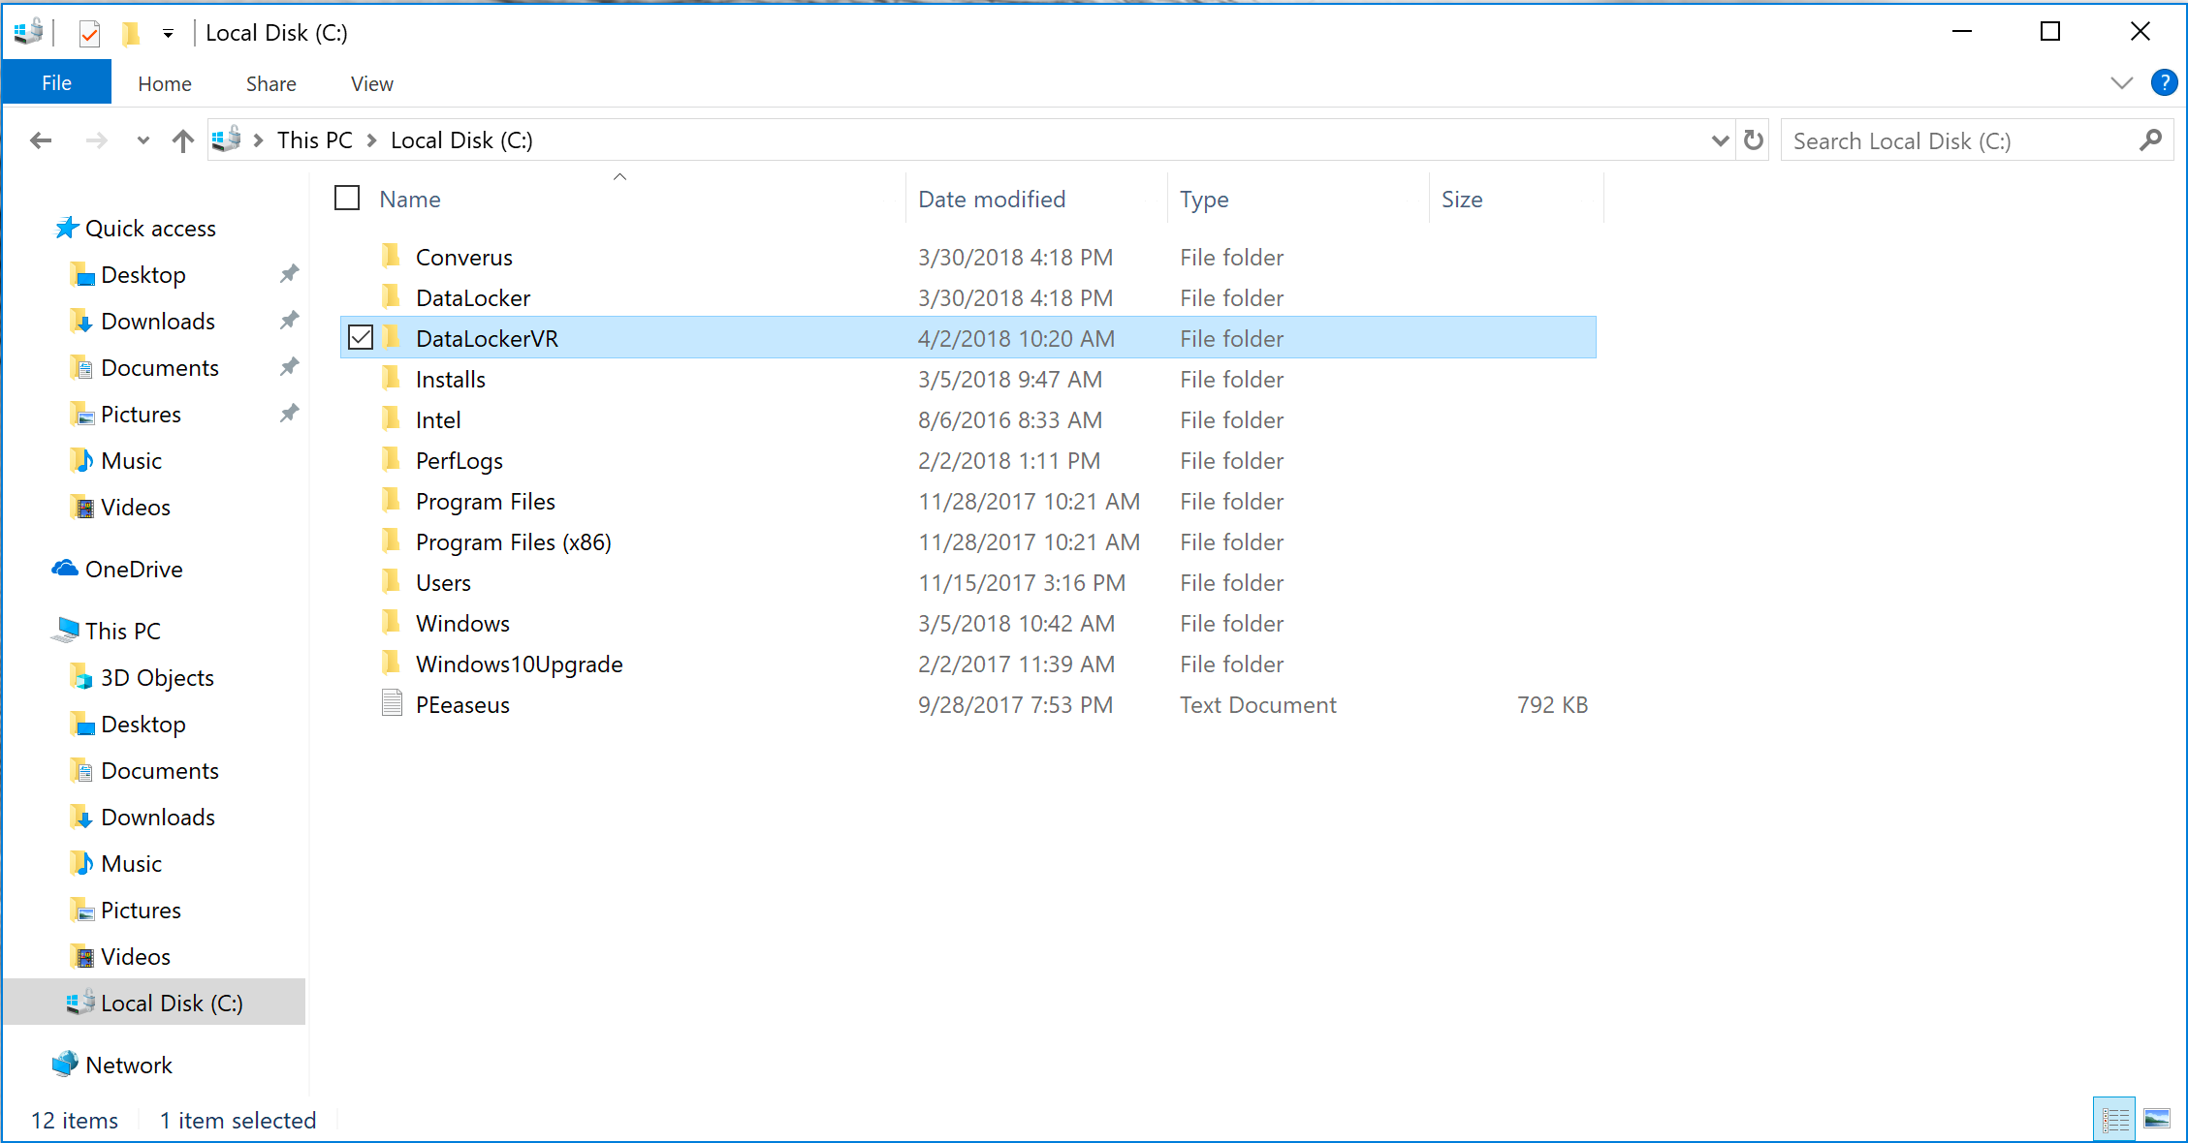The image size is (2188, 1143).
Task: Open pinned Pictures under Quick access
Action: (141, 415)
